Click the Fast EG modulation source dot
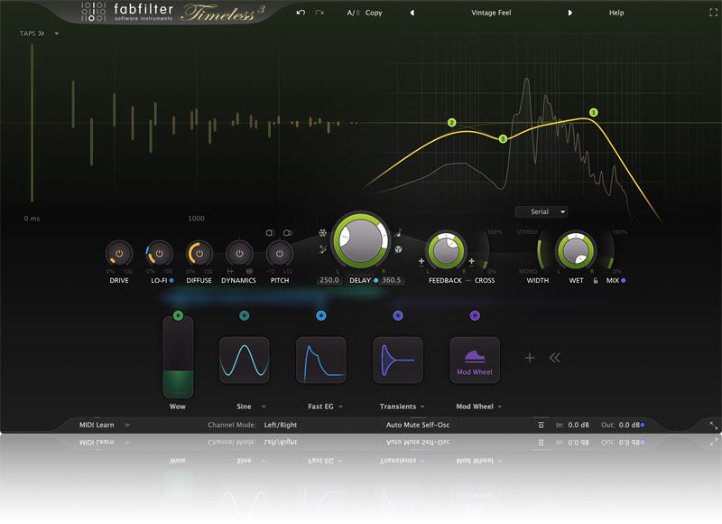Viewport: 722px width, 524px height. [x=321, y=315]
